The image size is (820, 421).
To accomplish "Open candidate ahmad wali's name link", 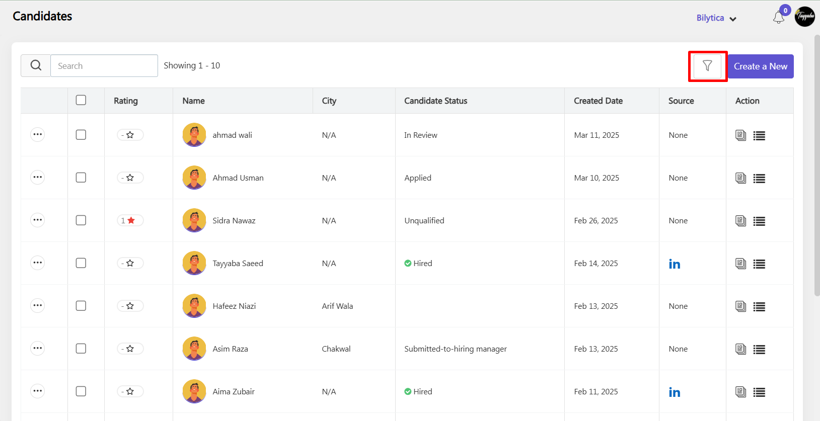I will [x=233, y=135].
